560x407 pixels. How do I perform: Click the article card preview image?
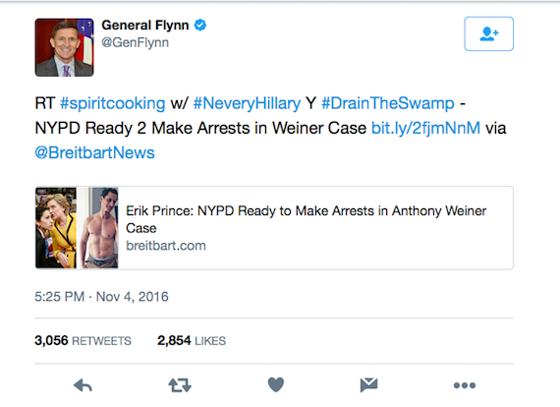click(x=77, y=228)
